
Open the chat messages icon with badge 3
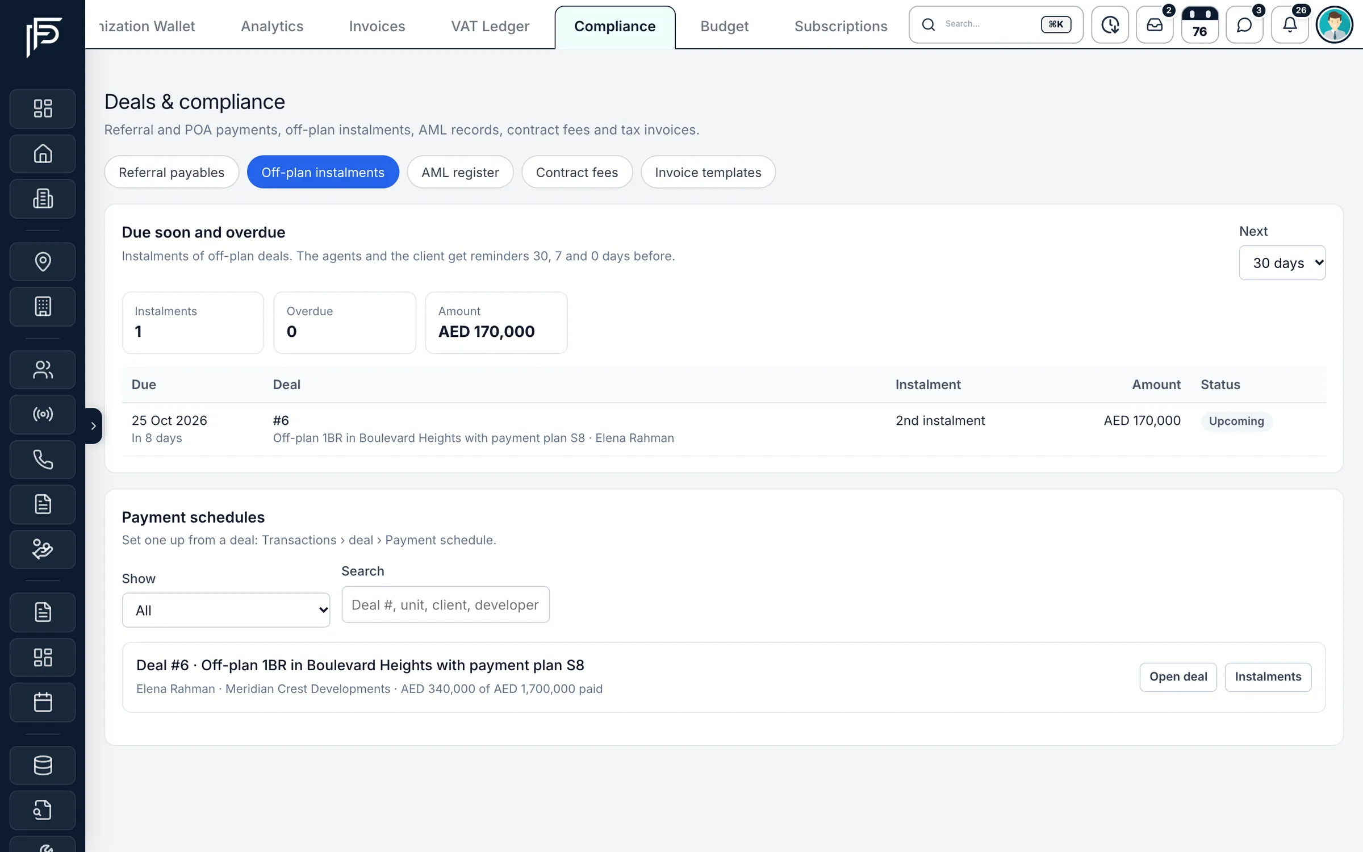pyautogui.click(x=1244, y=25)
